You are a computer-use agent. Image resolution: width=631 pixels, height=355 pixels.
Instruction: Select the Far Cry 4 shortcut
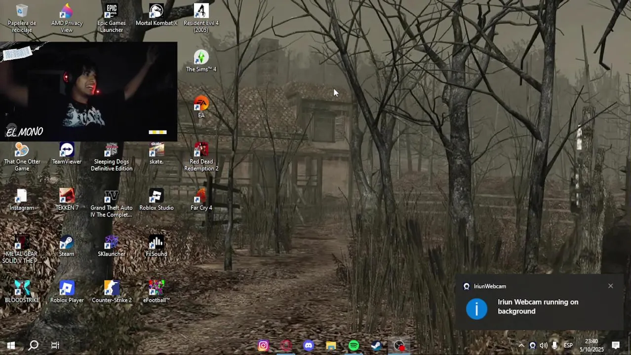point(201,200)
